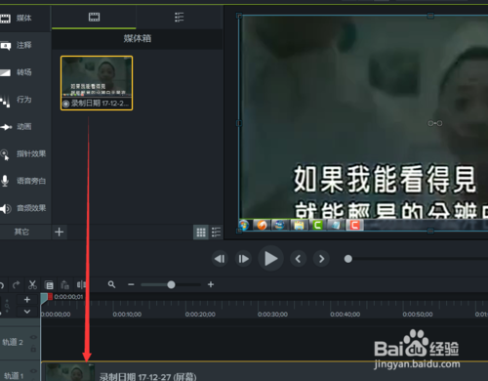This screenshot has height=381, width=488.
Task: Play the preview video
Action: (x=270, y=259)
